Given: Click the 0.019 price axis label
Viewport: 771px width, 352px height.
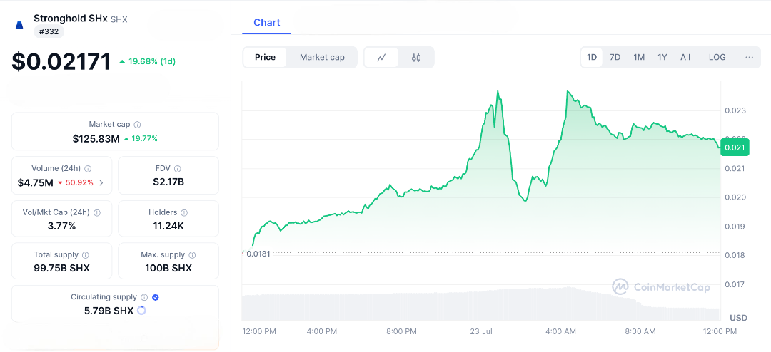Looking at the screenshot, I should tap(735, 227).
